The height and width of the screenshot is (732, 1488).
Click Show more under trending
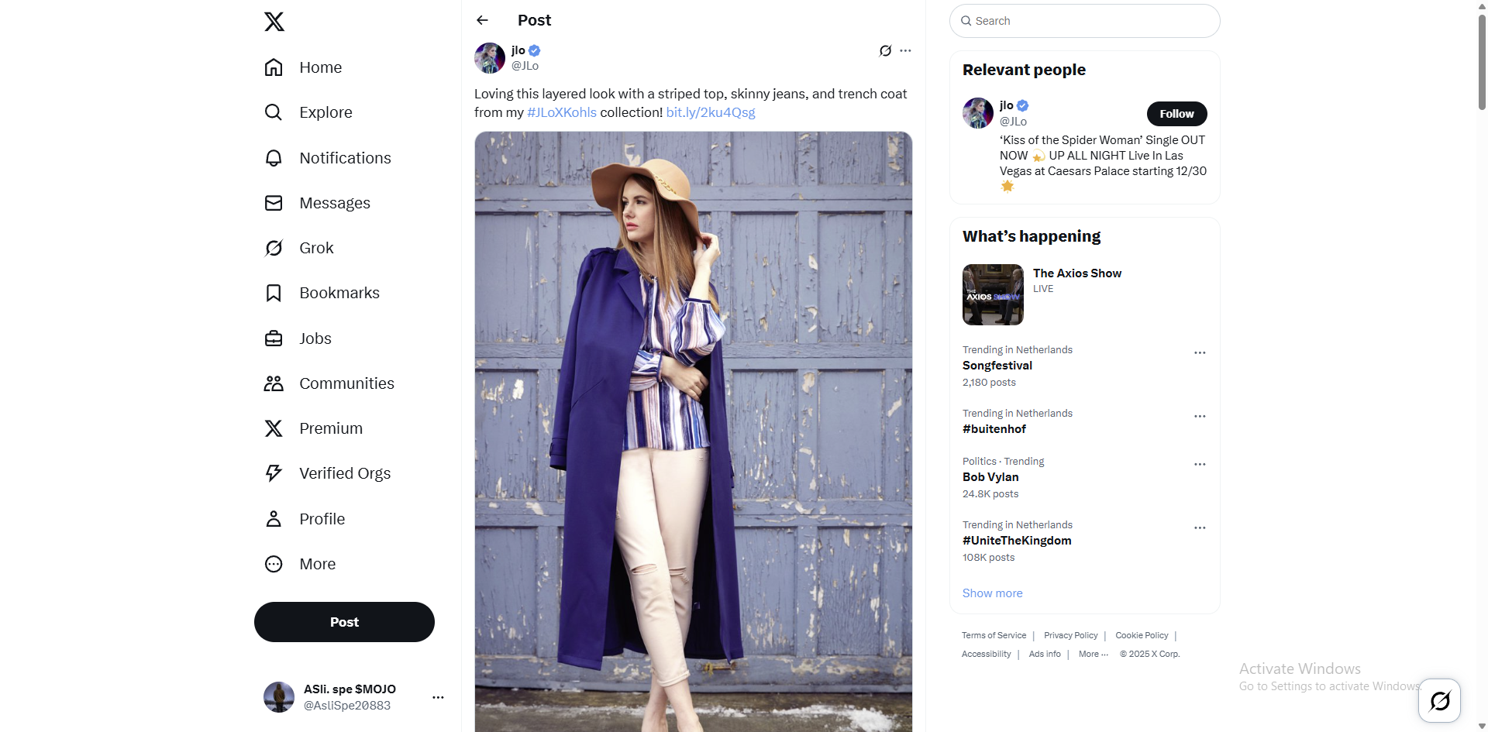[x=992, y=593]
